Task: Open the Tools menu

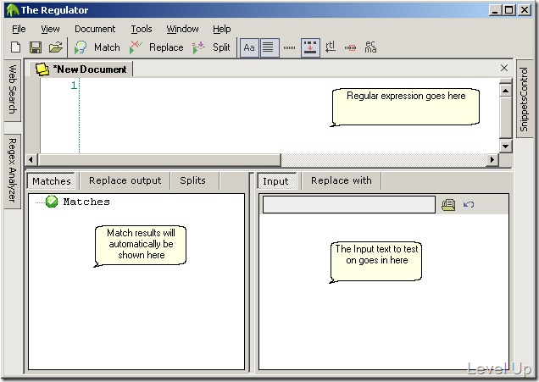Action: tap(142, 29)
